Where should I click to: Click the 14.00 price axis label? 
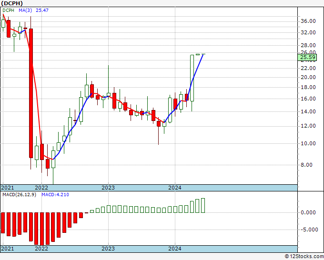[x=308, y=111]
